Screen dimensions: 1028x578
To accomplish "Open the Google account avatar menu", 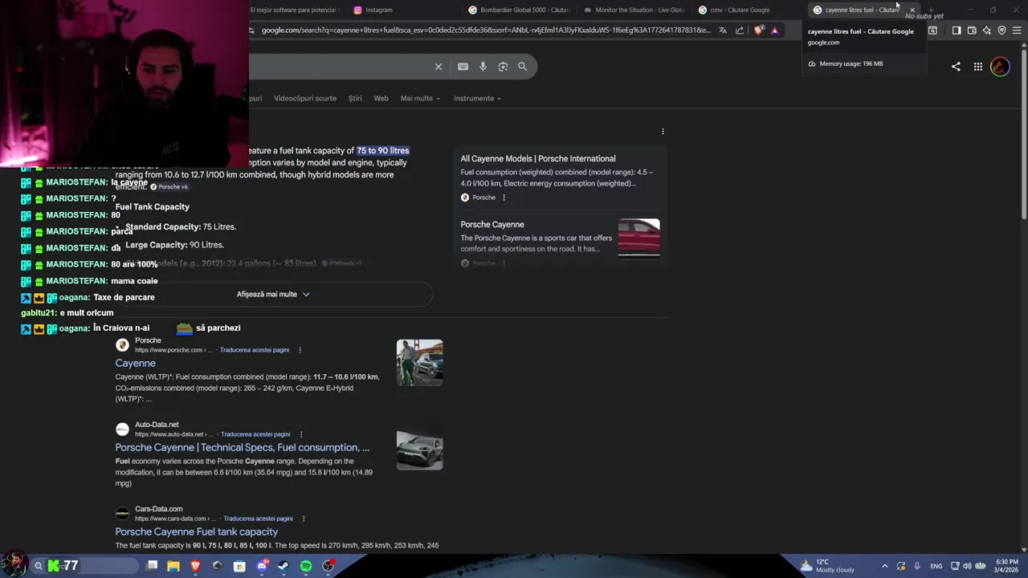I will pyautogui.click(x=1000, y=67).
